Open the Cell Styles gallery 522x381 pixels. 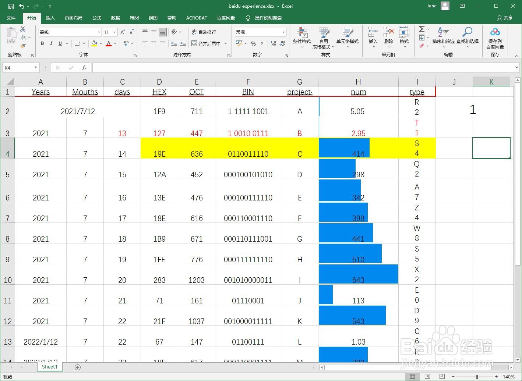348,38
